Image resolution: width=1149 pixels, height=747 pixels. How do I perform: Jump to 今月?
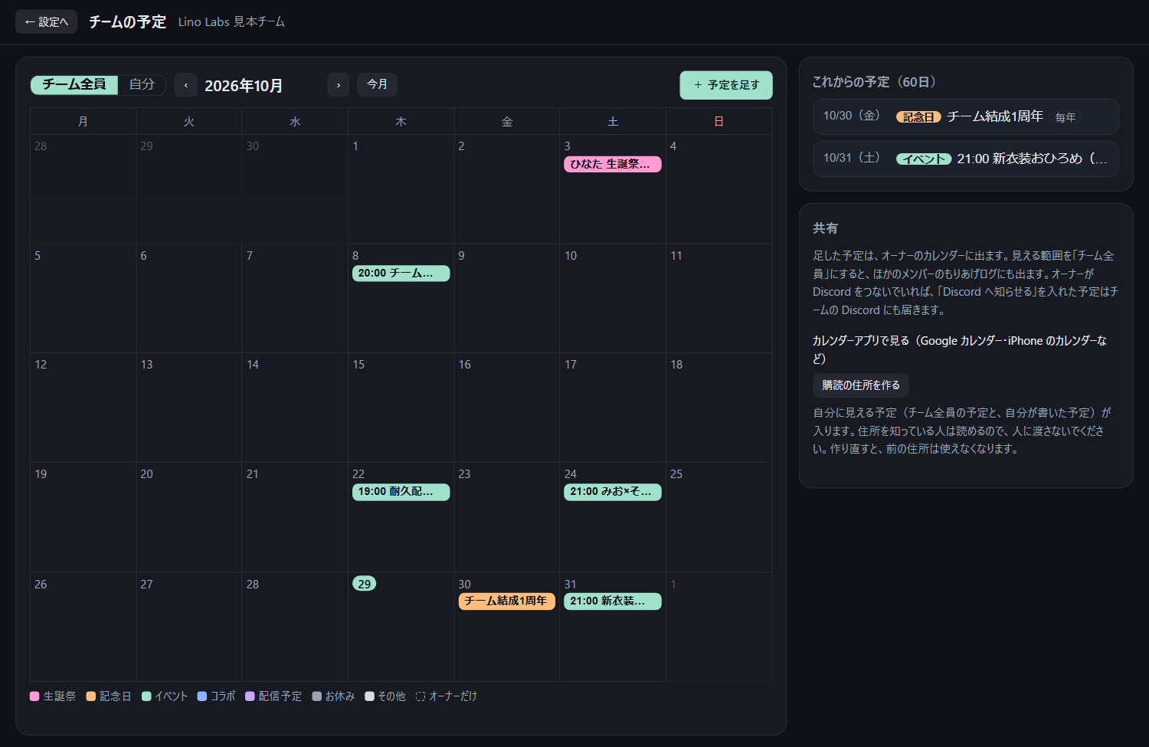[377, 84]
